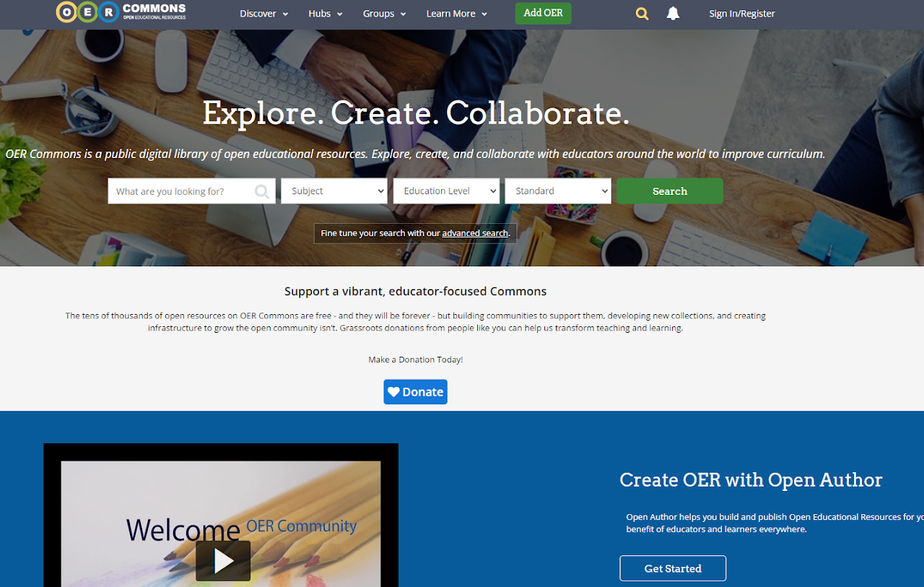Click Sign In/Register link

742,14
